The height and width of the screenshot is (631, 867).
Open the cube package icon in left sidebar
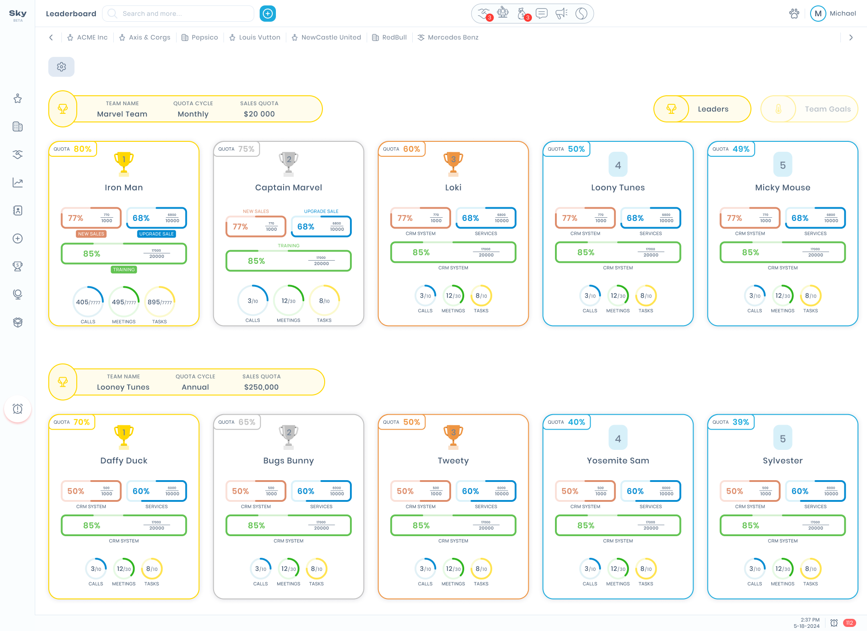[18, 323]
